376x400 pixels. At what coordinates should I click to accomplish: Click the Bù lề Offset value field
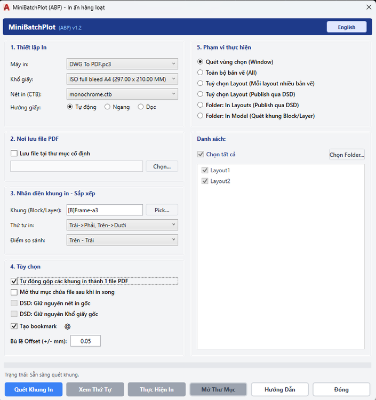[85, 341]
